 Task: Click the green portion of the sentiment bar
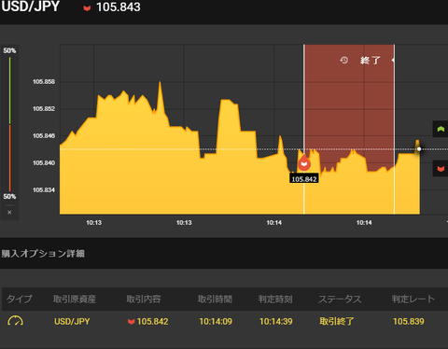coord(9,91)
